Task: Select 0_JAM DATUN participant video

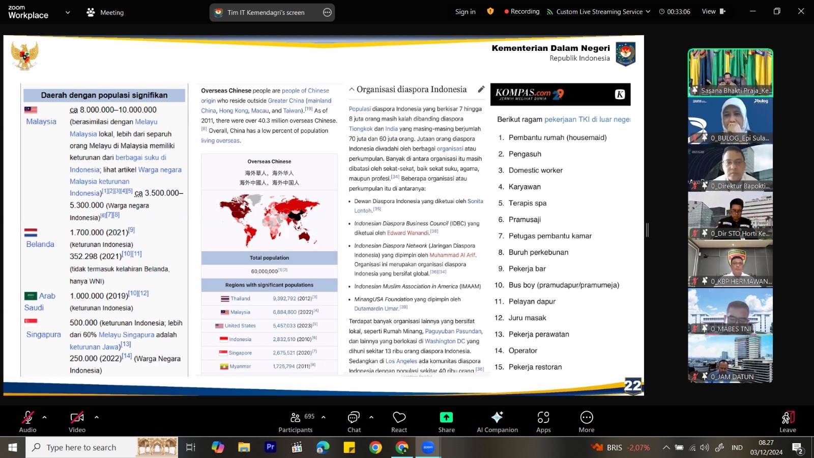Action: tap(731, 359)
